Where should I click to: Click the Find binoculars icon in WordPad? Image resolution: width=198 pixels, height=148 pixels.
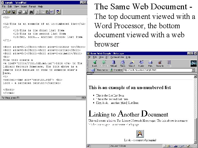(x=31, y=12)
